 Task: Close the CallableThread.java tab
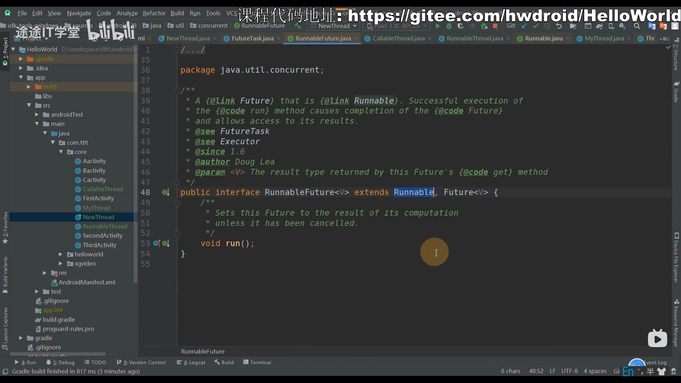coord(430,38)
